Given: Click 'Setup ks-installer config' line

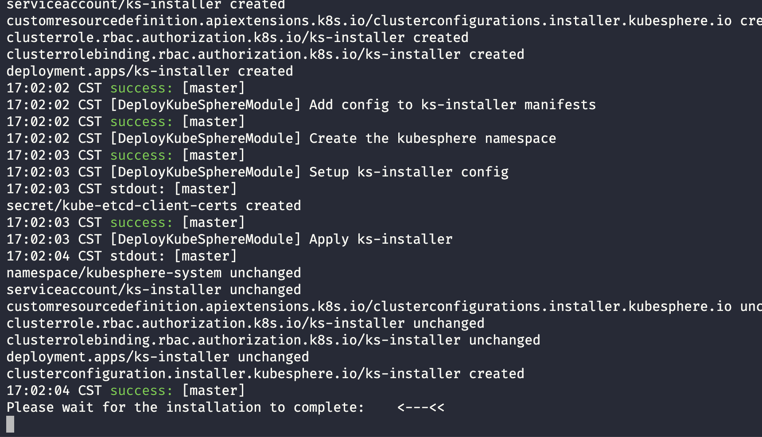Looking at the screenshot, I should point(257,172).
